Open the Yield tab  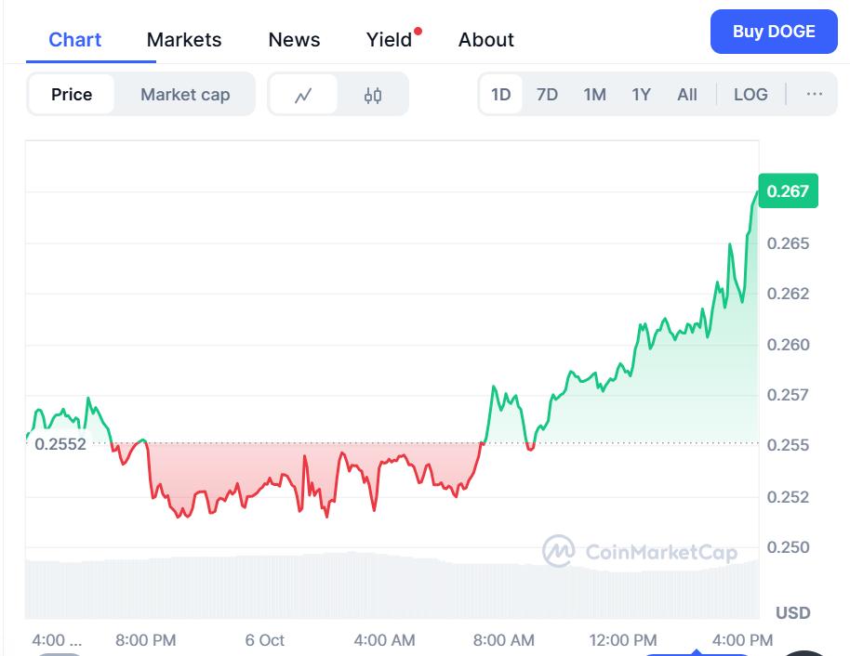[390, 40]
